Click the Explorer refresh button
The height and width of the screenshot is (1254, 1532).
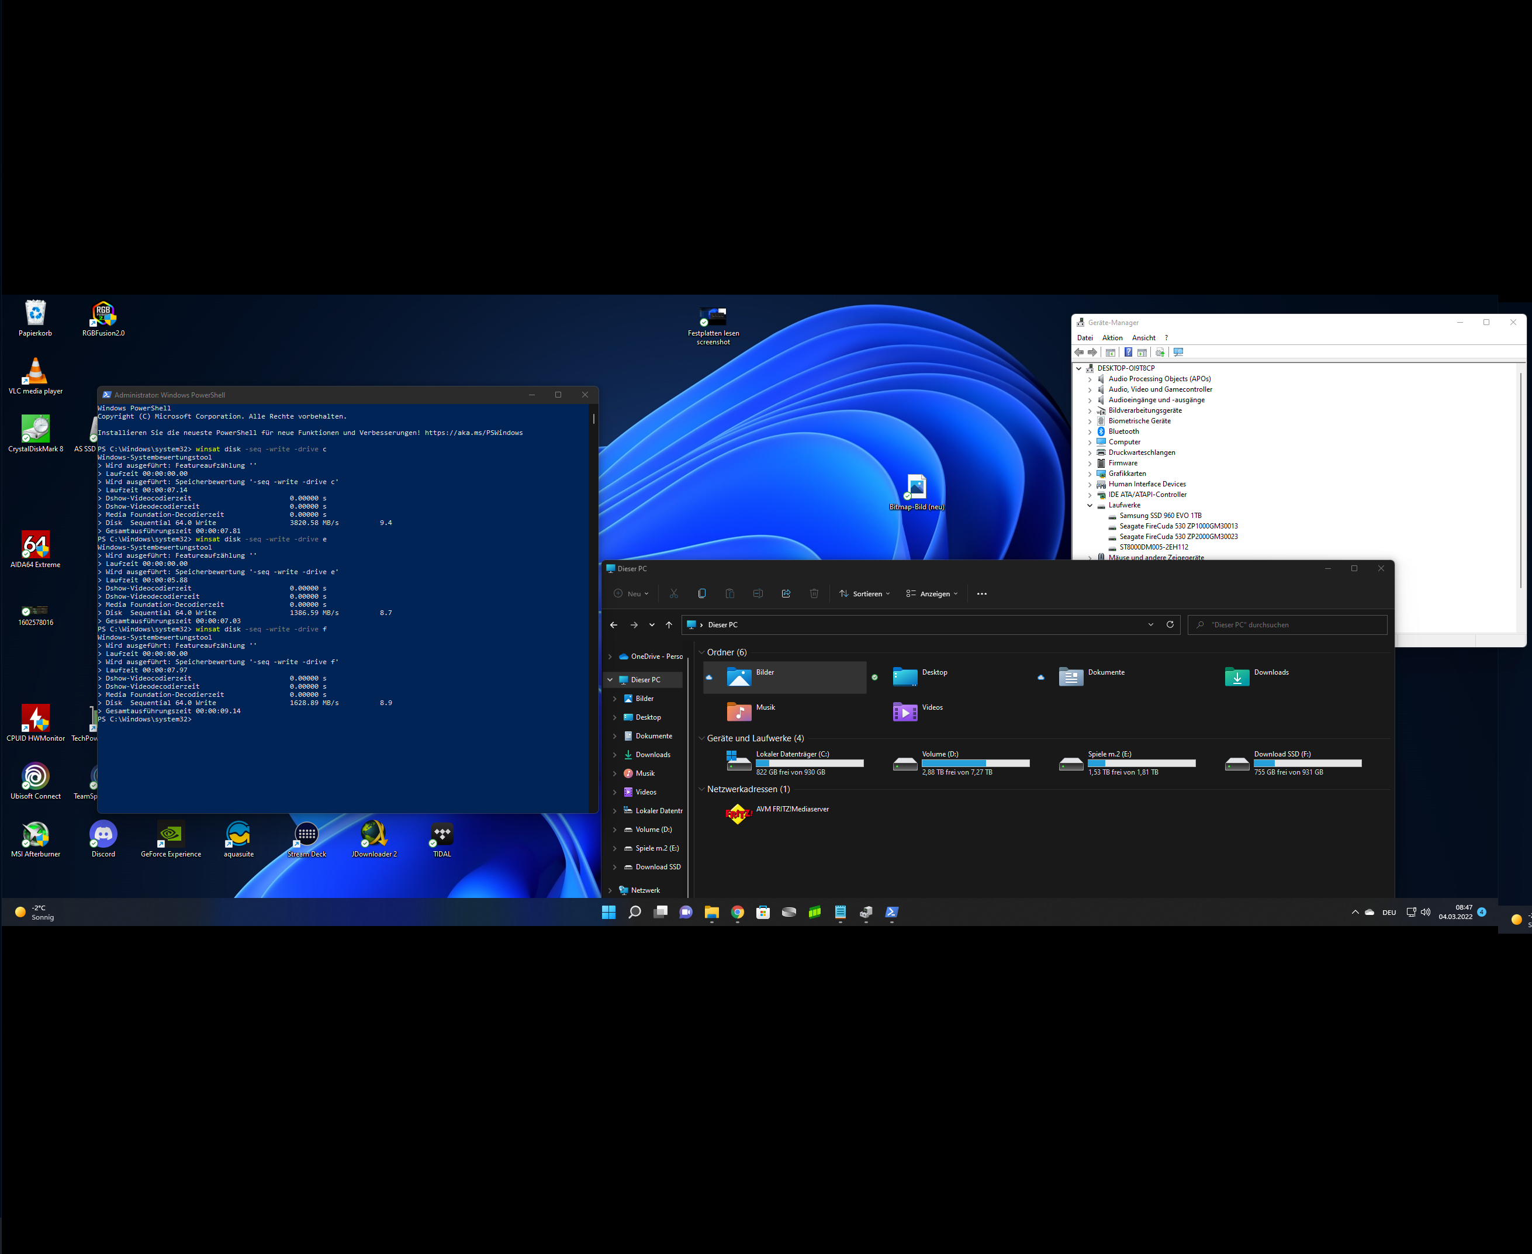tap(1170, 625)
